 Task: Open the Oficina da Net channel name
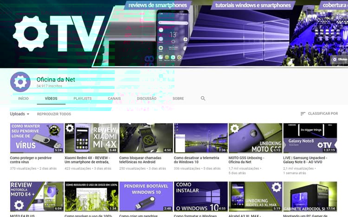click(56, 80)
